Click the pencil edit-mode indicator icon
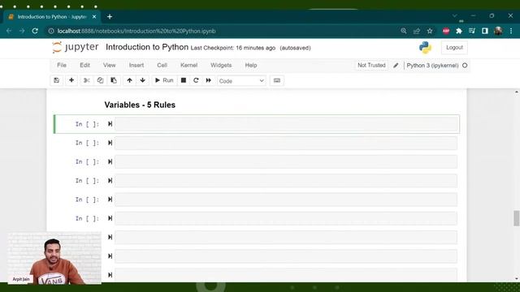 click(396, 66)
